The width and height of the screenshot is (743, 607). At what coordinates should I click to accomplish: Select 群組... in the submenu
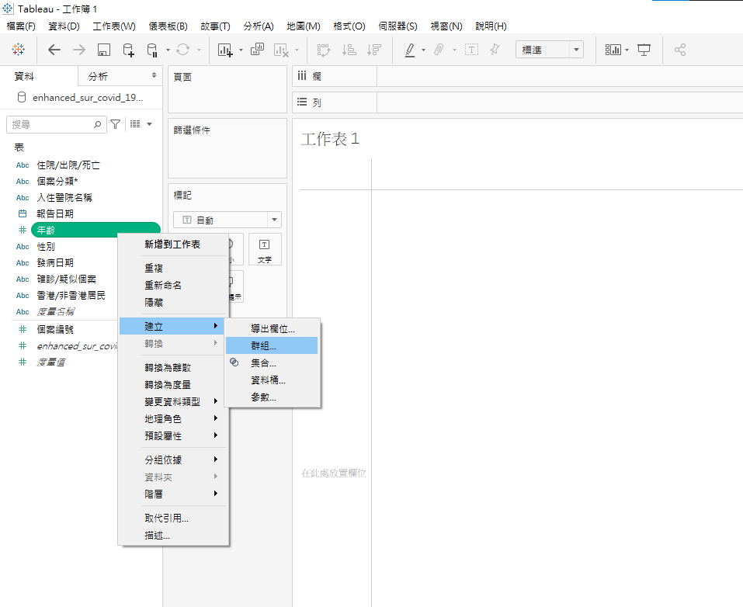click(263, 345)
